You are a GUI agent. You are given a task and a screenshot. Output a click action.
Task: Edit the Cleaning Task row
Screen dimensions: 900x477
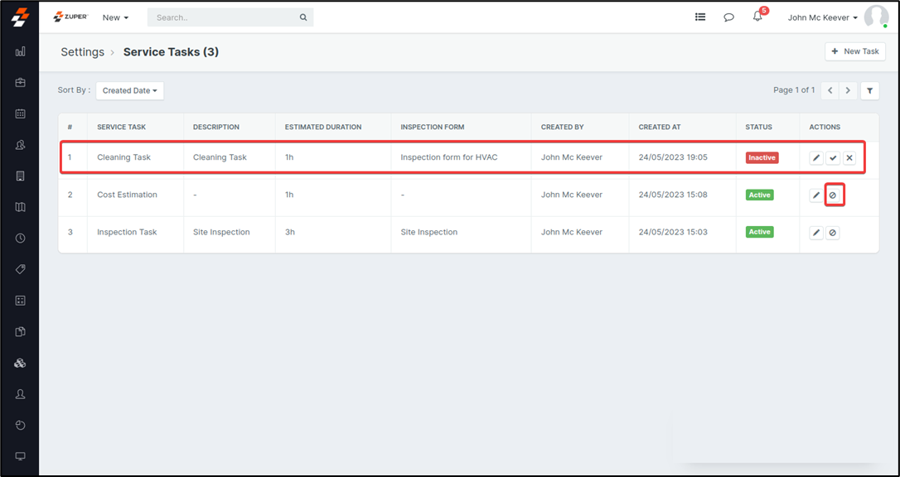816,157
